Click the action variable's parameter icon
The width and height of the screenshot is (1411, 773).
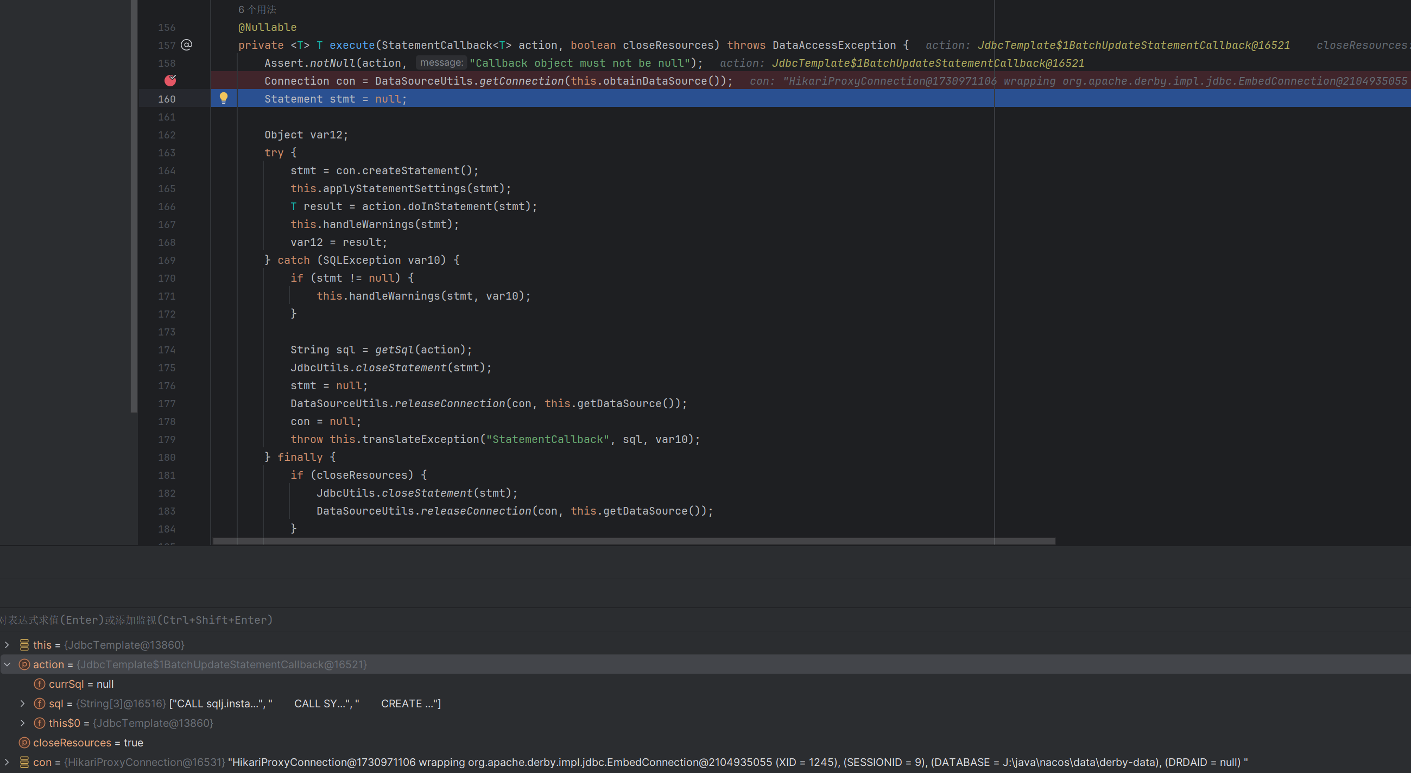point(24,664)
